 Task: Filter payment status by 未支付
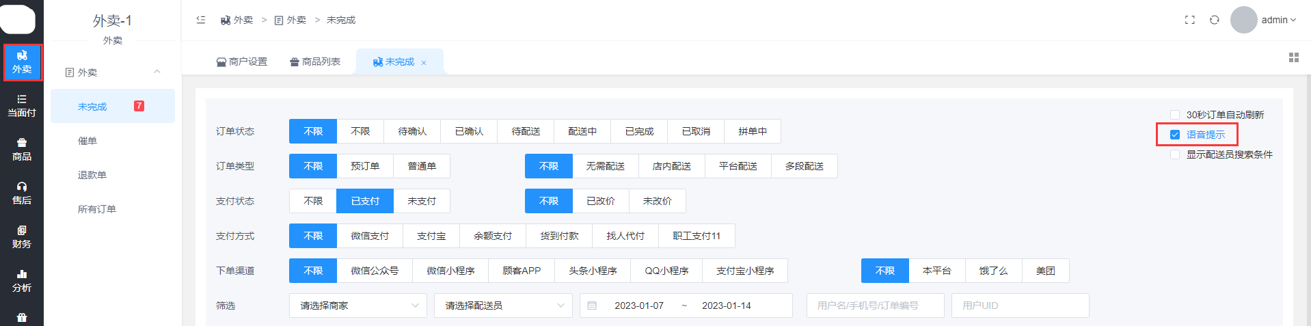click(x=422, y=201)
